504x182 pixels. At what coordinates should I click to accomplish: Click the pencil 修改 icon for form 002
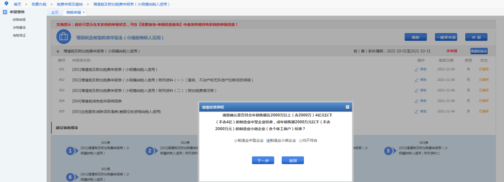417,80
